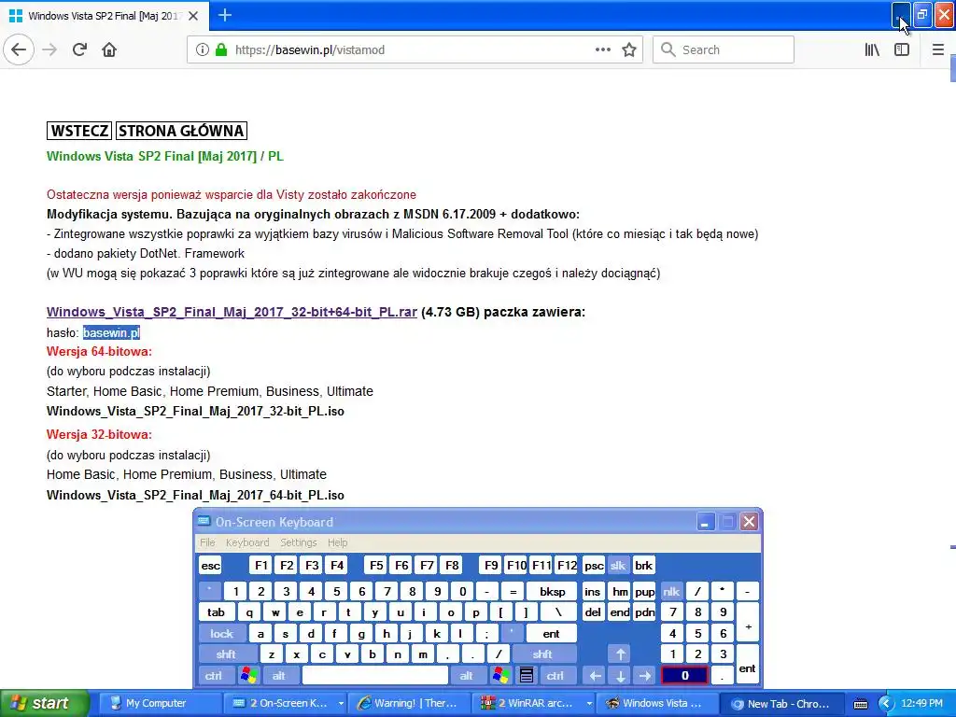Image resolution: width=956 pixels, height=717 pixels.
Task: Open the Firefox home page icon
Action: point(109,50)
